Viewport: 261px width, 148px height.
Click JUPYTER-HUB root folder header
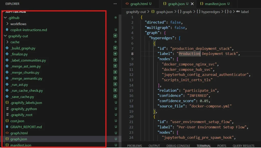[16, 12]
